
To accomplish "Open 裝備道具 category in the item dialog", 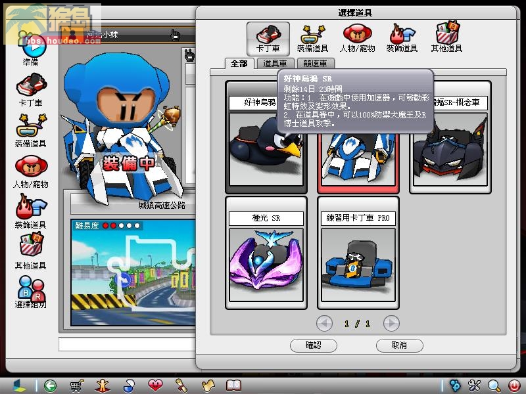I will [x=312, y=39].
